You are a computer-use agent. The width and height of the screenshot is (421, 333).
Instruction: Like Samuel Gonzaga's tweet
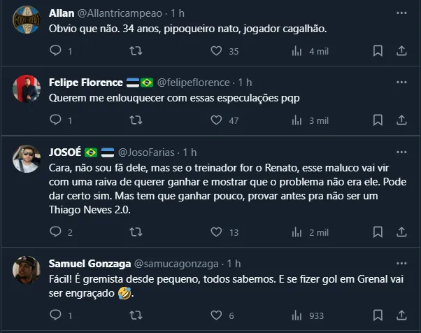[x=217, y=316]
